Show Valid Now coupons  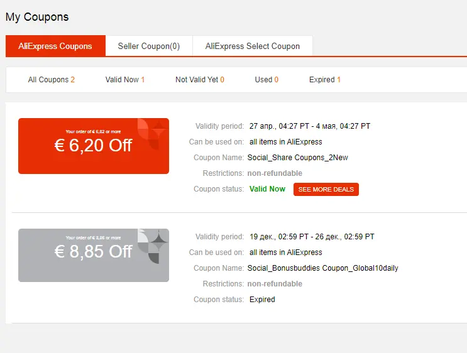125,80
